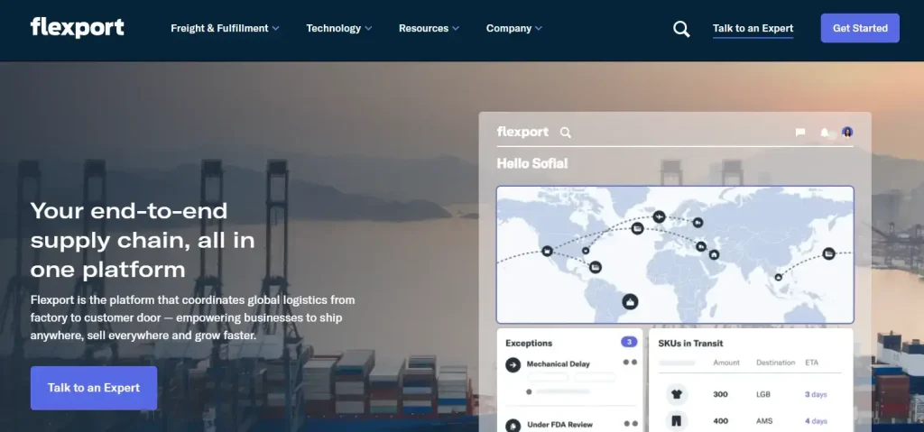Viewport: 924px width, 432px height.
Task: Click the 4 days ETA value
Action: click(x=816, y=421)
